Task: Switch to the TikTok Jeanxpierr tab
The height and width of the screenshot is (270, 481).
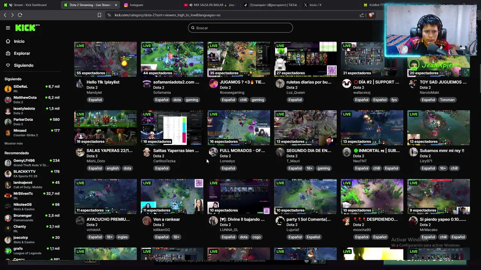Action: coord(271,5)
